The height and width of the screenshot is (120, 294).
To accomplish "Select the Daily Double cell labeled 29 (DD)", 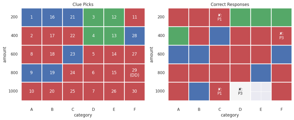I will click(135, 73).
